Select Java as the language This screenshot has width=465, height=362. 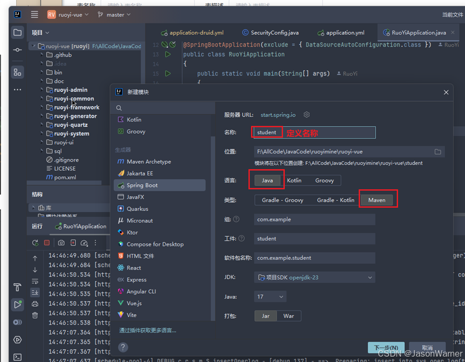[x=267, y=180]
